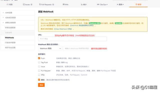Toggle the 激活 checkbox

39,80
